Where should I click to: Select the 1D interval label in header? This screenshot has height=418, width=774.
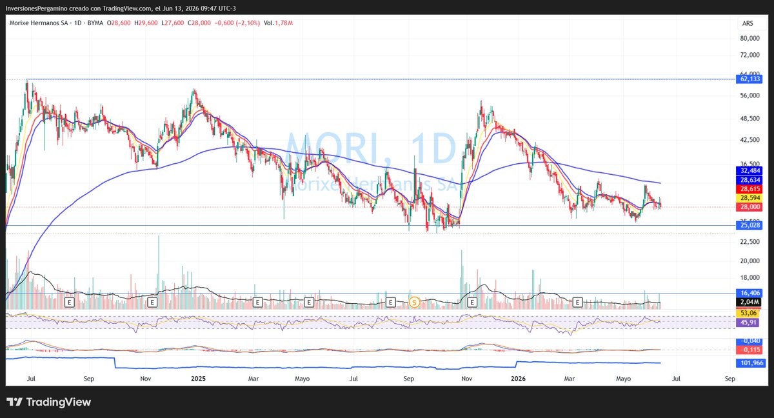click(x=77, y=23)
